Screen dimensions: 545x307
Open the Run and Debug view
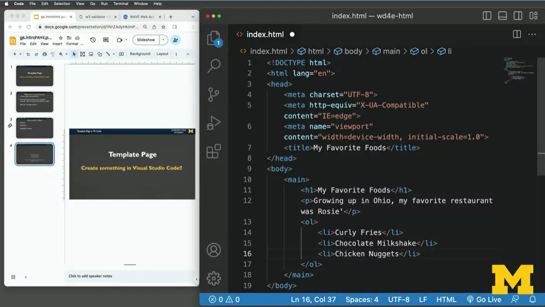(x=214, y=123)
